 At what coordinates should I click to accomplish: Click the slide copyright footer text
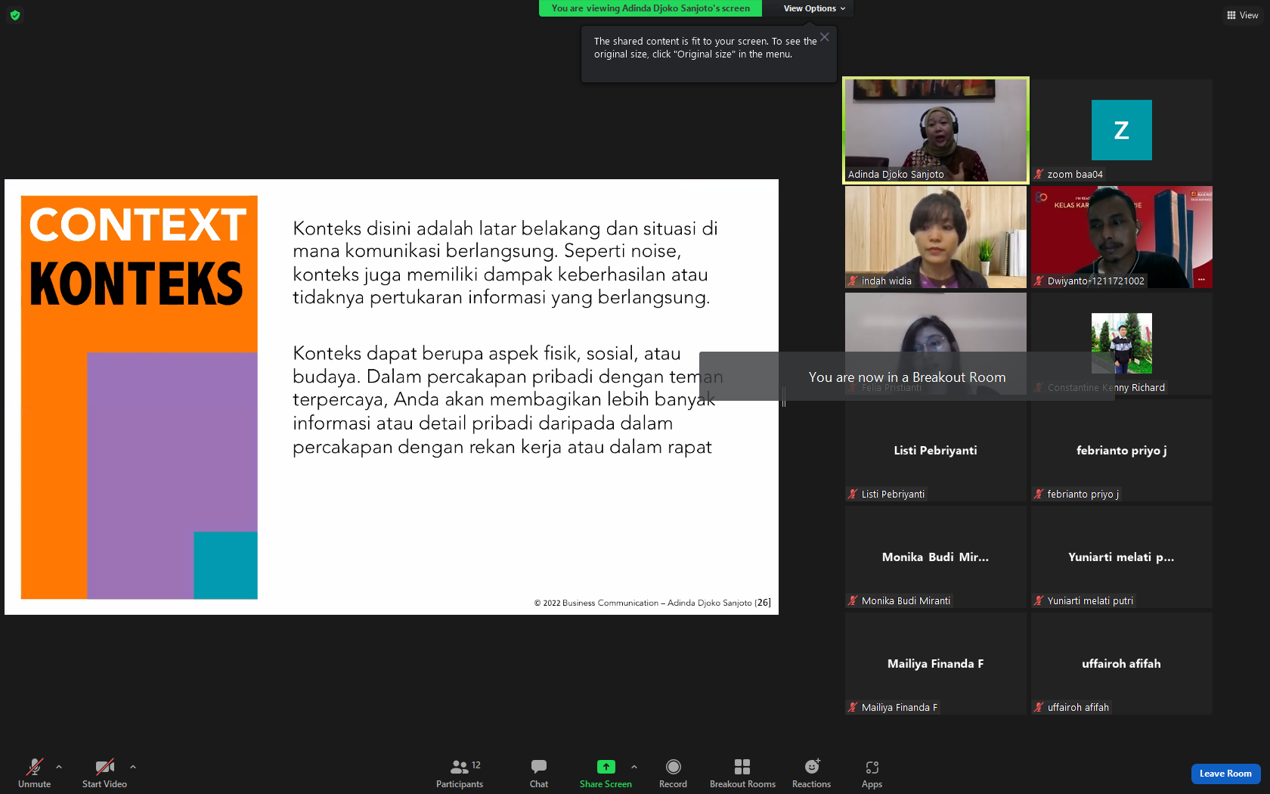tap(652, 603)
